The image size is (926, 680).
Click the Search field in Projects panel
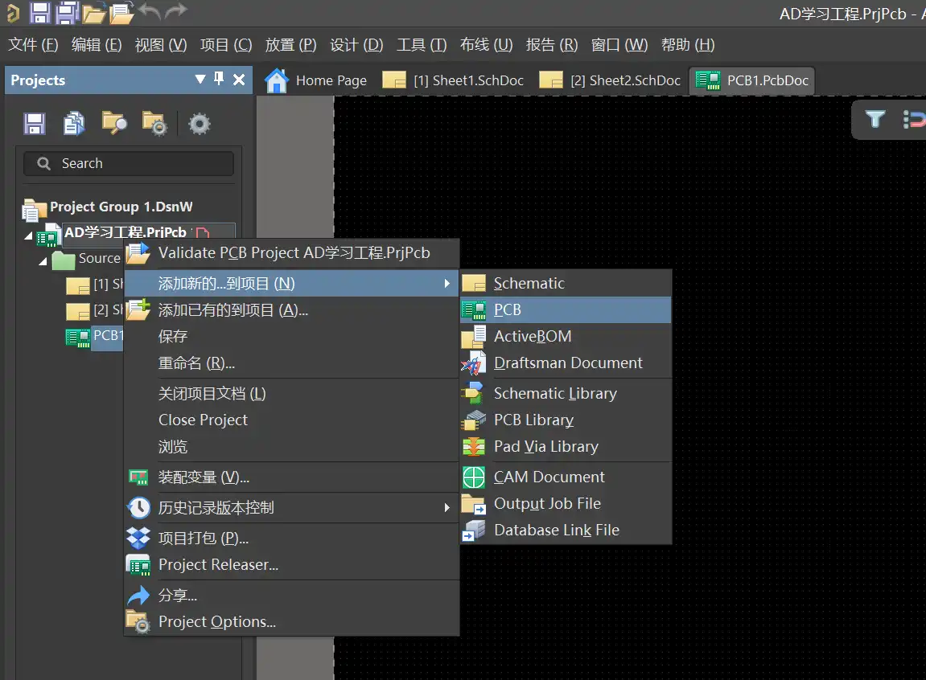(x=129, y=163)
